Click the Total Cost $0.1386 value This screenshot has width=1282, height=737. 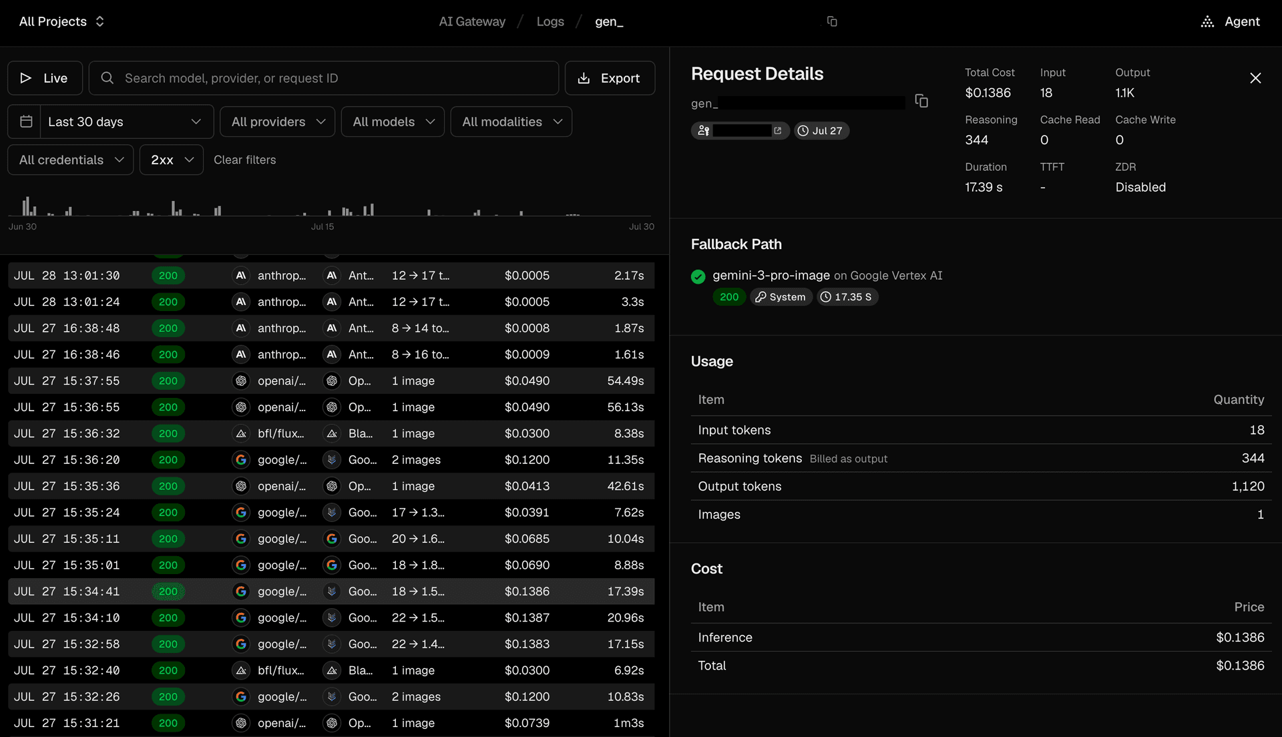click(x=988, y=93)
